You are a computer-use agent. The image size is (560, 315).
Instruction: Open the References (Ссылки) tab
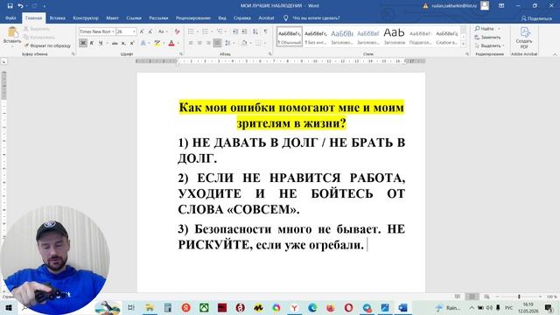[x=134, y=17]
